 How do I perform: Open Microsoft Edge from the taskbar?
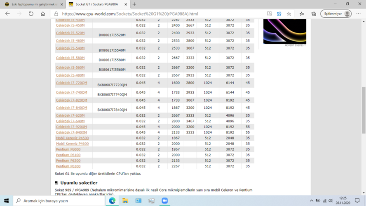[112, 201]
